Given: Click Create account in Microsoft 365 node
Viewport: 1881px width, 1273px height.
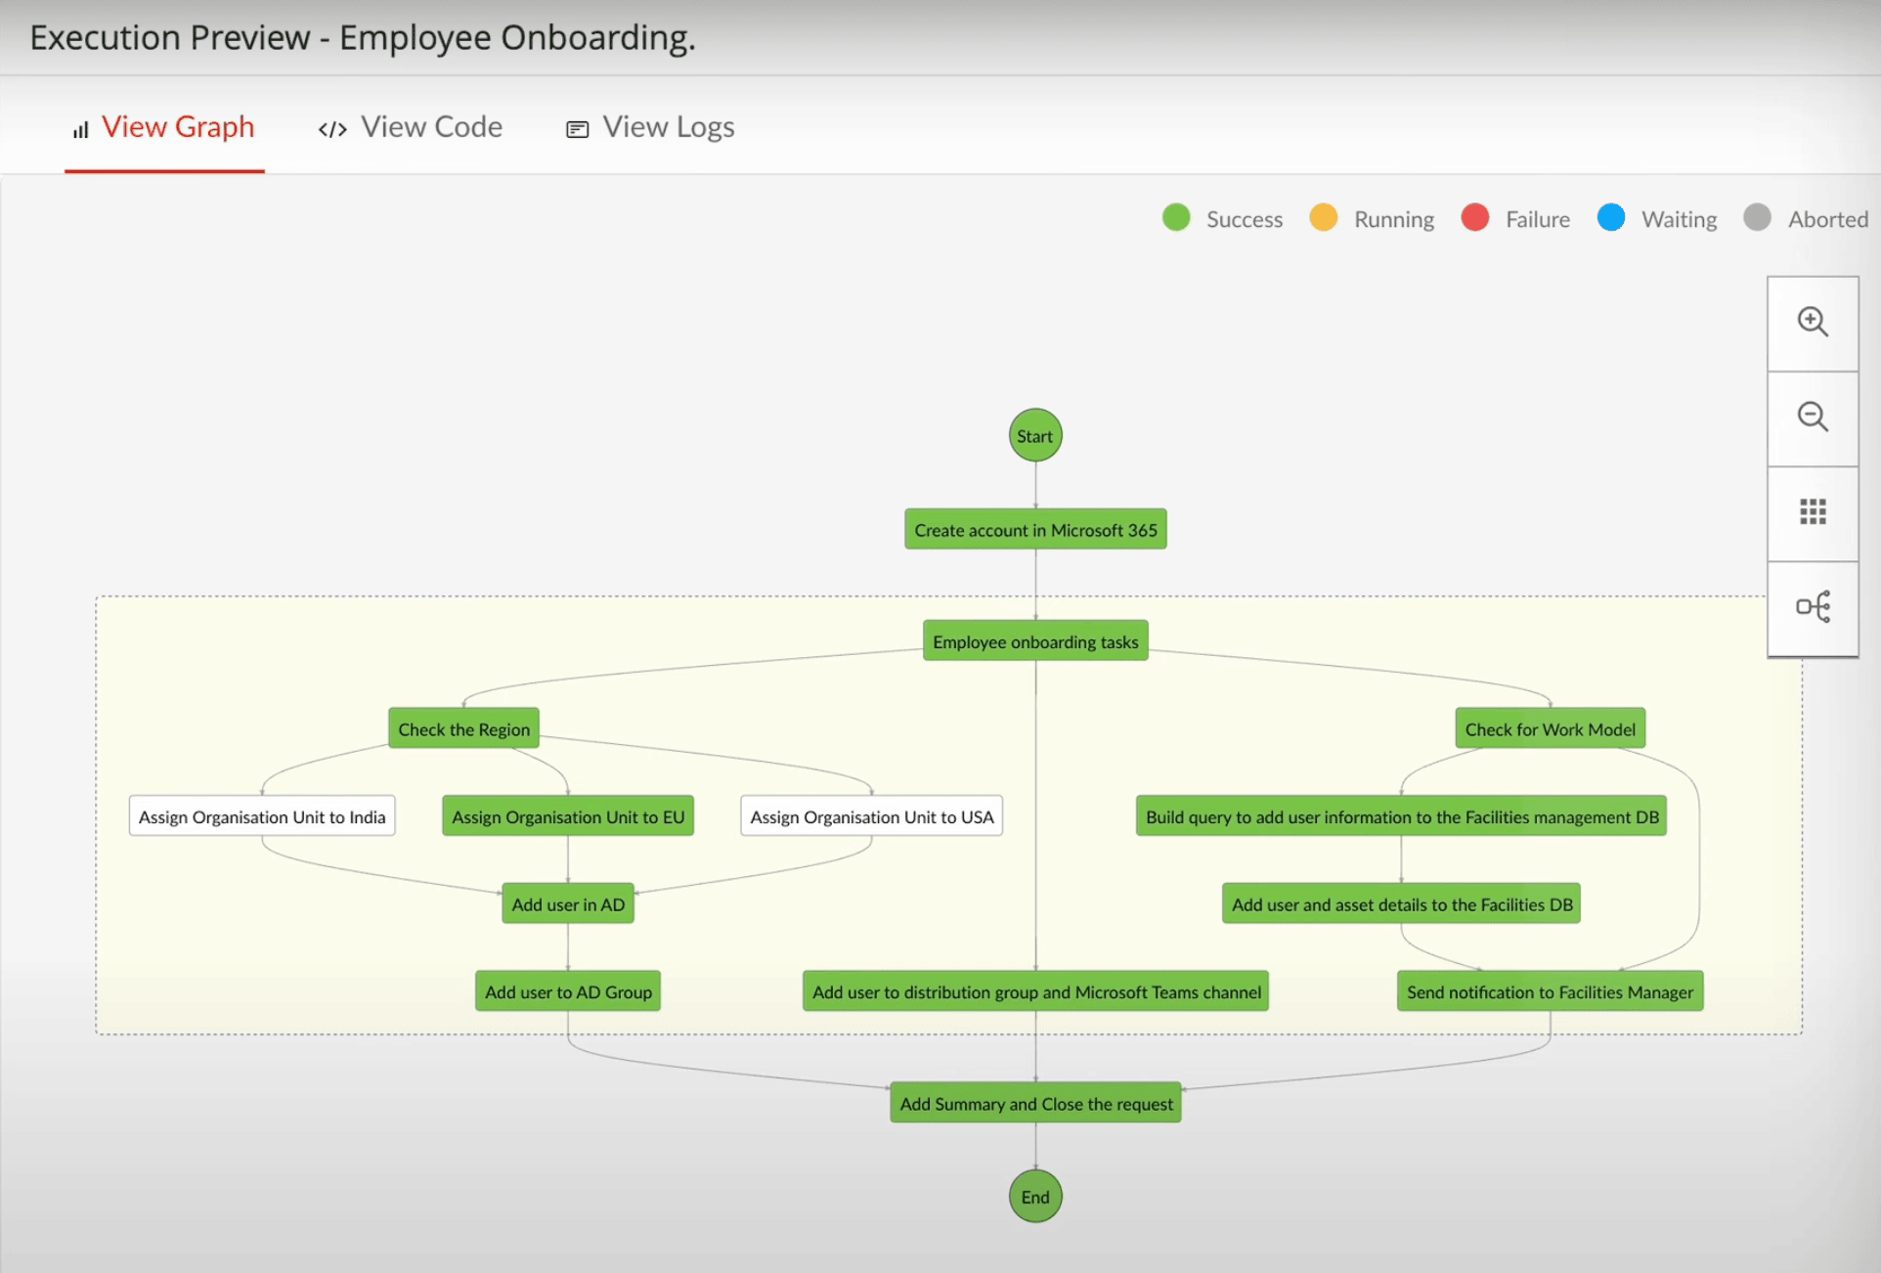Looking at the screenshot, I should point(1034,529).
